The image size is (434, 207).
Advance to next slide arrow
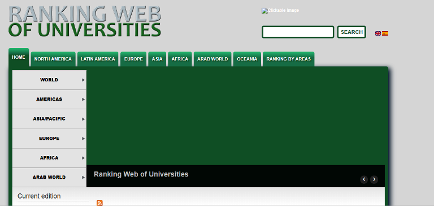(x=374, y=179)
